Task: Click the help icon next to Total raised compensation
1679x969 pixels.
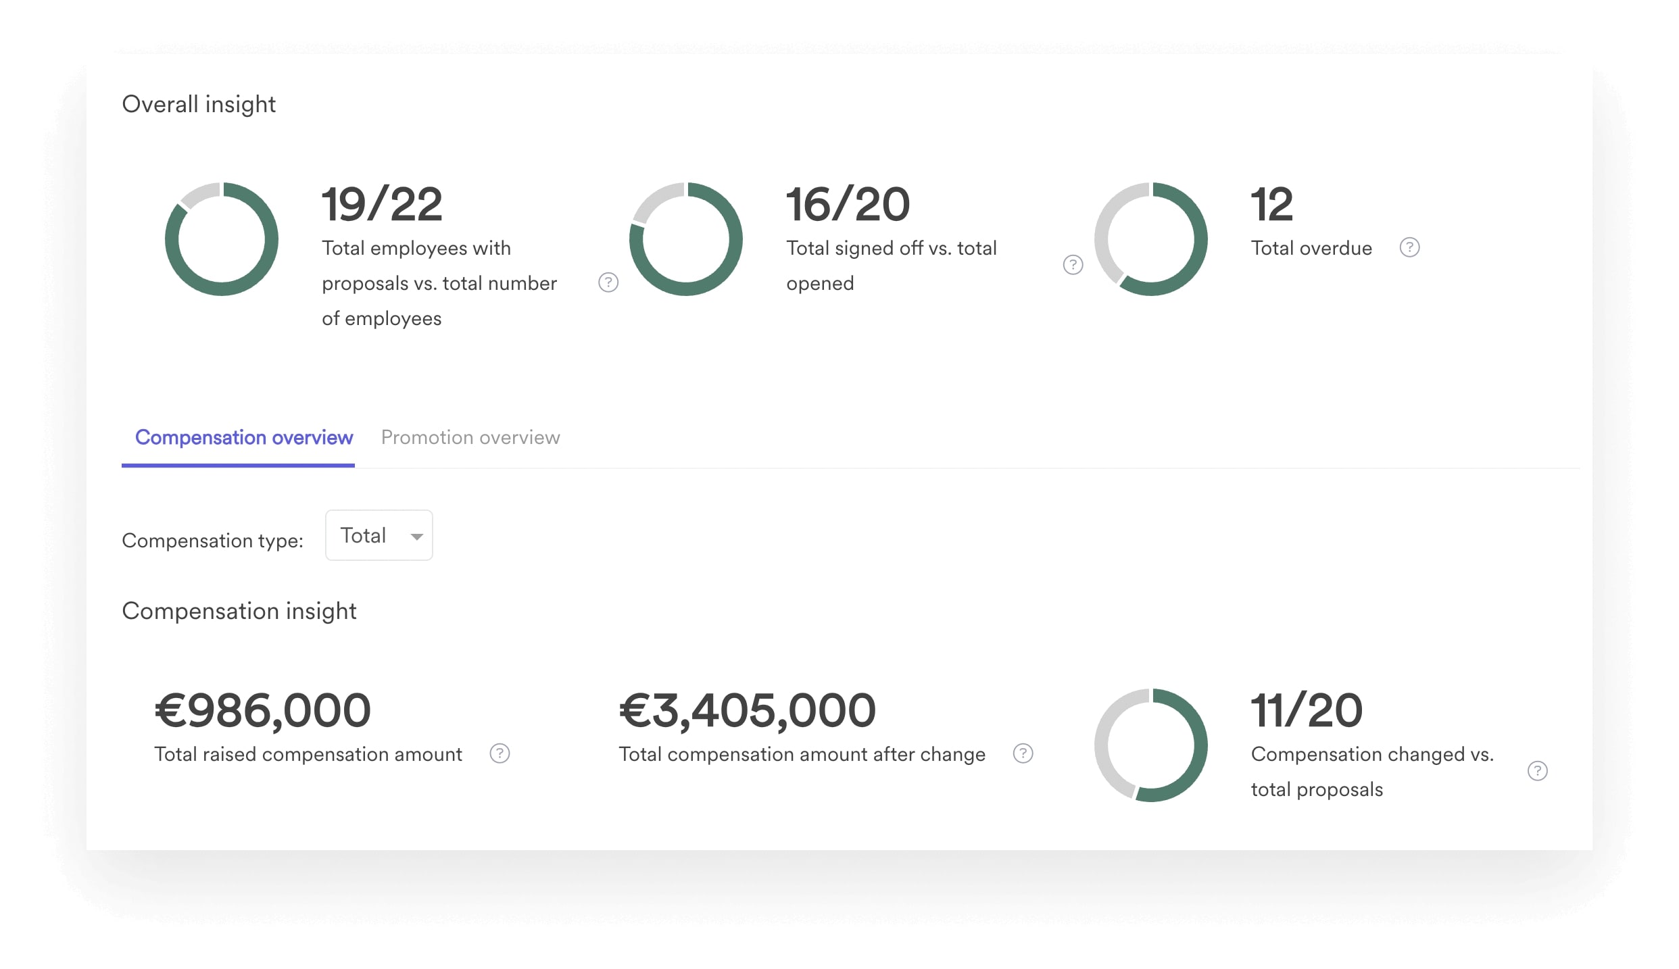Action: pyautogui.click(x=499, y=754)
